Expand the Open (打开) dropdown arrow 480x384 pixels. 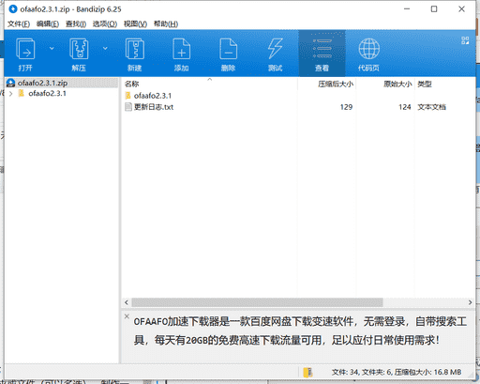[x=52, y=49]
